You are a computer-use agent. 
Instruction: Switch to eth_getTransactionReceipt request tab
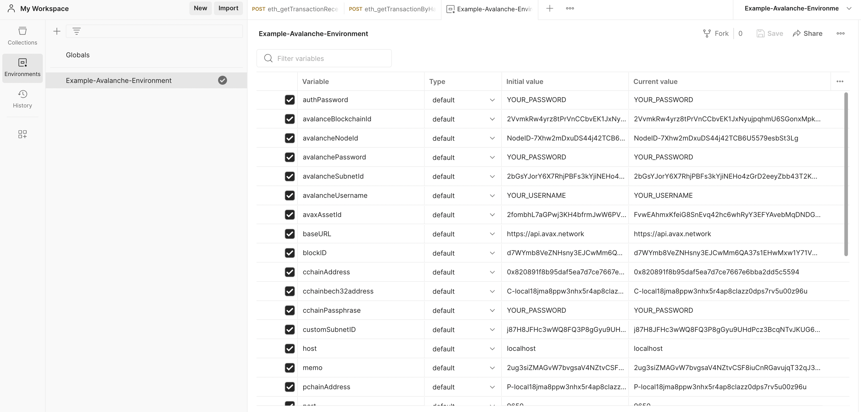click(295, 9)
